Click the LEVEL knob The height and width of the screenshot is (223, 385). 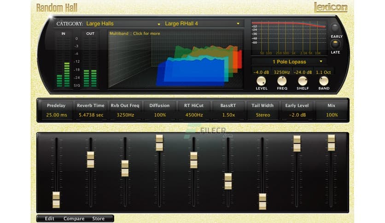pyautogui.click(x=261, y=81)
